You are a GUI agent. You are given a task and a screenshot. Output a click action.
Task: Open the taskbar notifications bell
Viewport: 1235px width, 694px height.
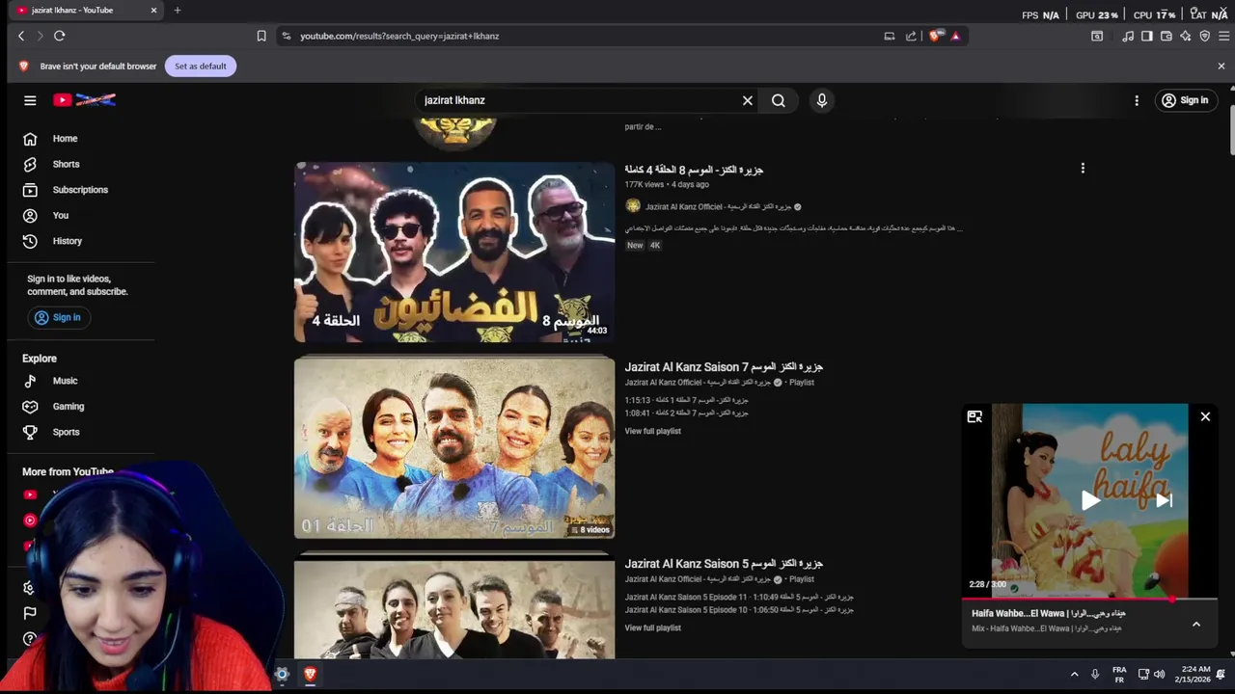[1221, 674]
